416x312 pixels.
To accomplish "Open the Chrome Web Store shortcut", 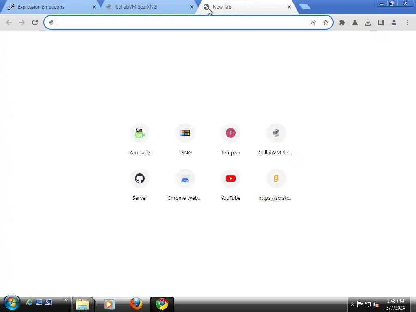I will point(185,186).
